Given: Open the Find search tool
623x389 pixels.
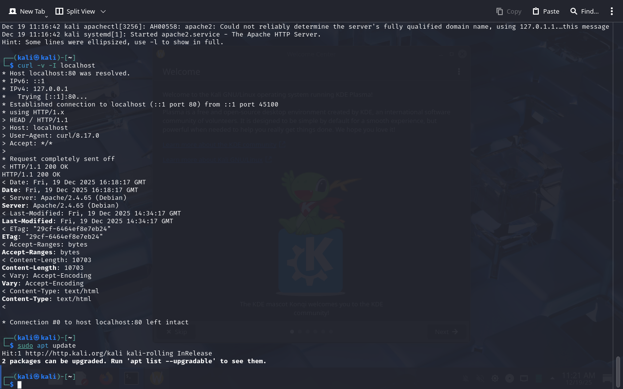Looking at the screenshot, I should click(585, 11).
